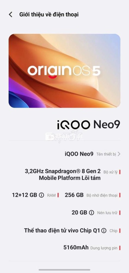Open device name chevron beside Tên thiết bị

pos(119,154)
